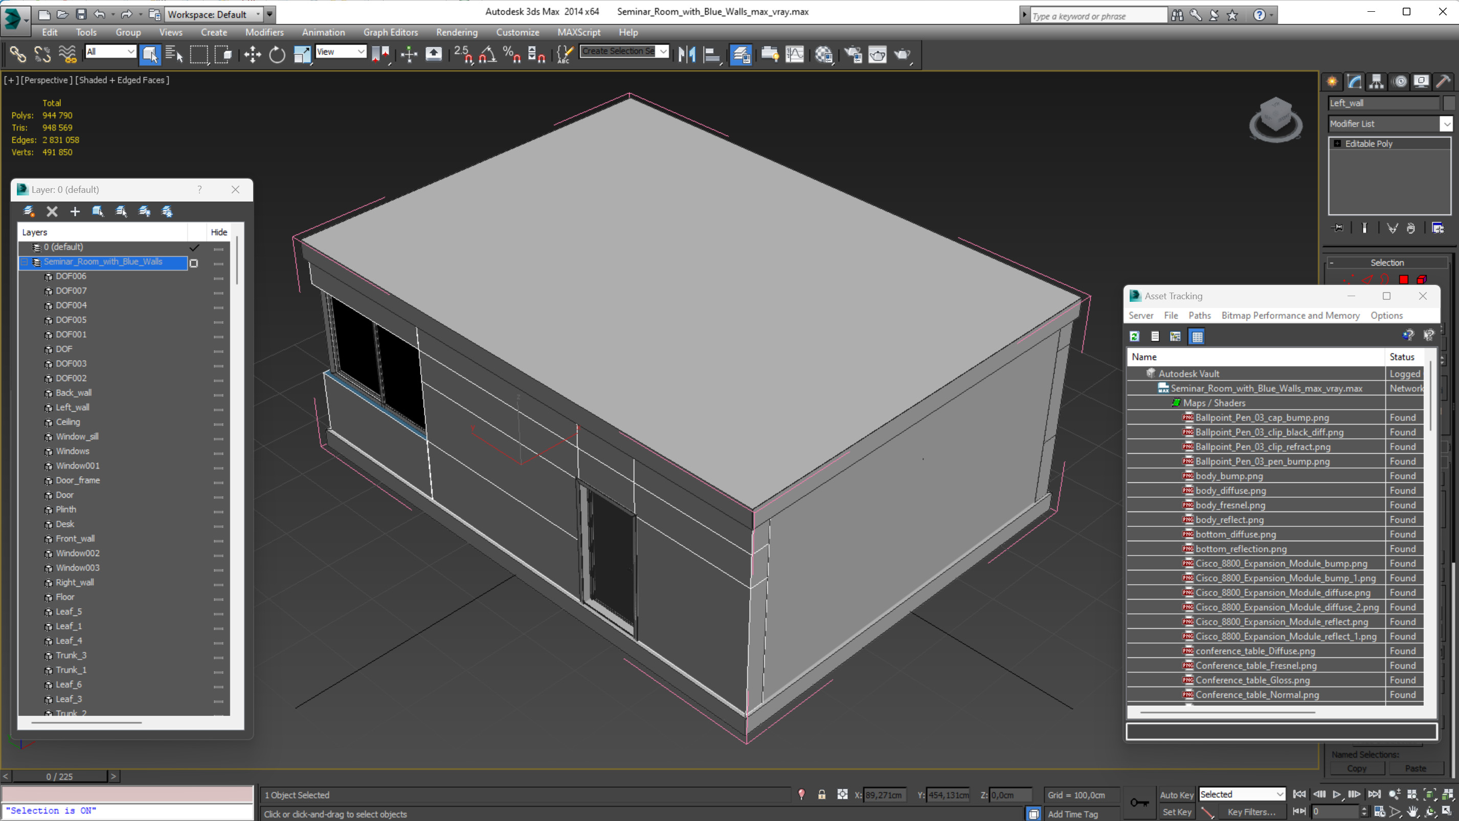The width and height of the screenshot is (1459, 821).
Task: Click the Shaded + Edged Faces viewport label
Action: coord(122,80)
